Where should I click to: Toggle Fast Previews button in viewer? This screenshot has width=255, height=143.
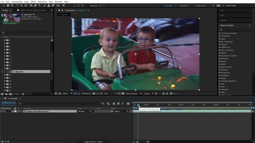[x=160, y=94]
